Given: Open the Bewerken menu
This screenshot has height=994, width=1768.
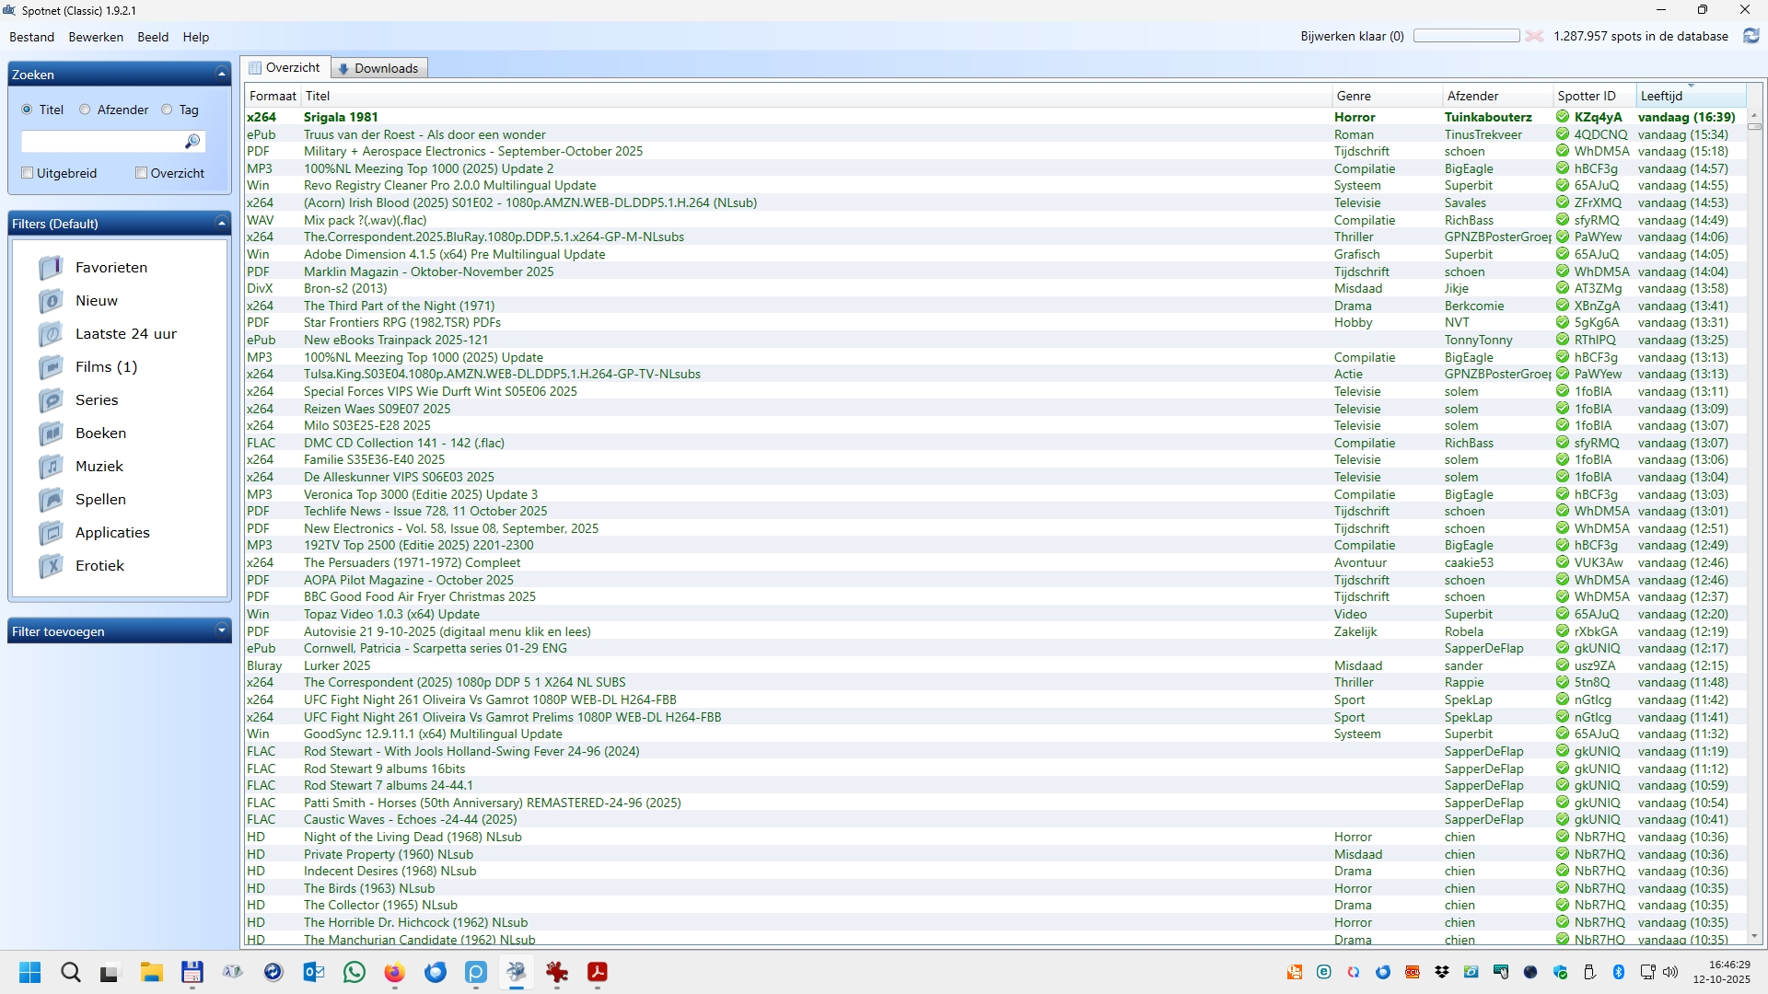Looking at the screenshot, I should [x=96, y=37].
